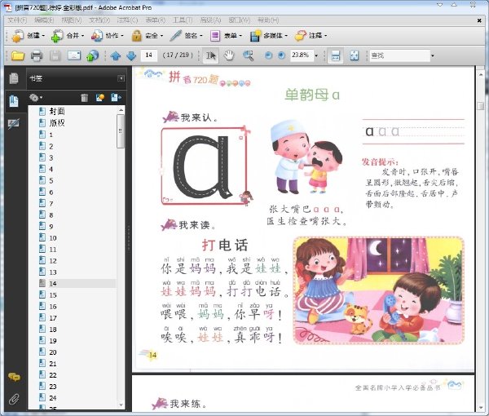This screenshot has width=489, height=416.
Task: Open the 注释(C) menu
Action: pyautogui.click(x=127, y=20)
